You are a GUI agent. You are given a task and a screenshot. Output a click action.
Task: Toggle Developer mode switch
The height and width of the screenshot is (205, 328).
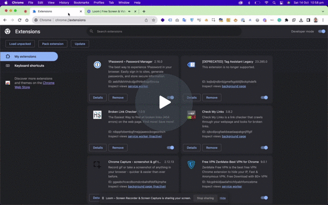[x=322, y=31]
